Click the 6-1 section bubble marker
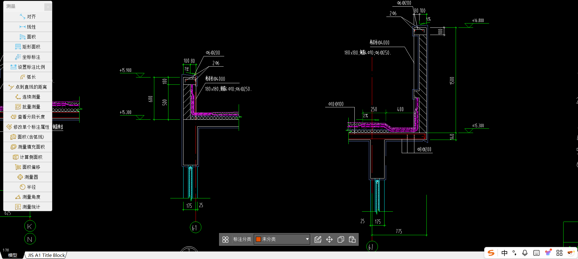 click(x=196, y=227)
